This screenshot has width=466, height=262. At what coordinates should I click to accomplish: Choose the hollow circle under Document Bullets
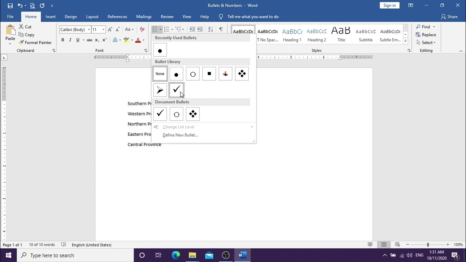(176, 114)
